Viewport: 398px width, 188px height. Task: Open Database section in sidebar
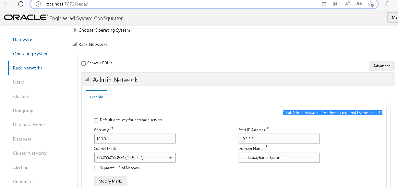22,139
